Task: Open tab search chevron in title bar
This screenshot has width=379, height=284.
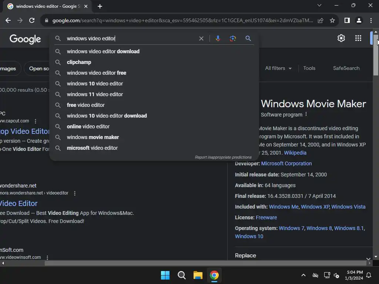Action: pyautogui.click(x=319, y=5)
